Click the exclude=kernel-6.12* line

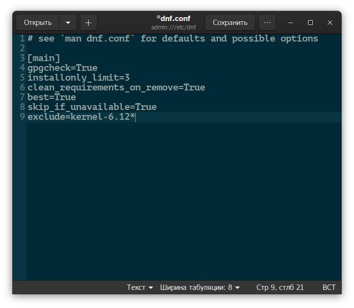(81, 117)
